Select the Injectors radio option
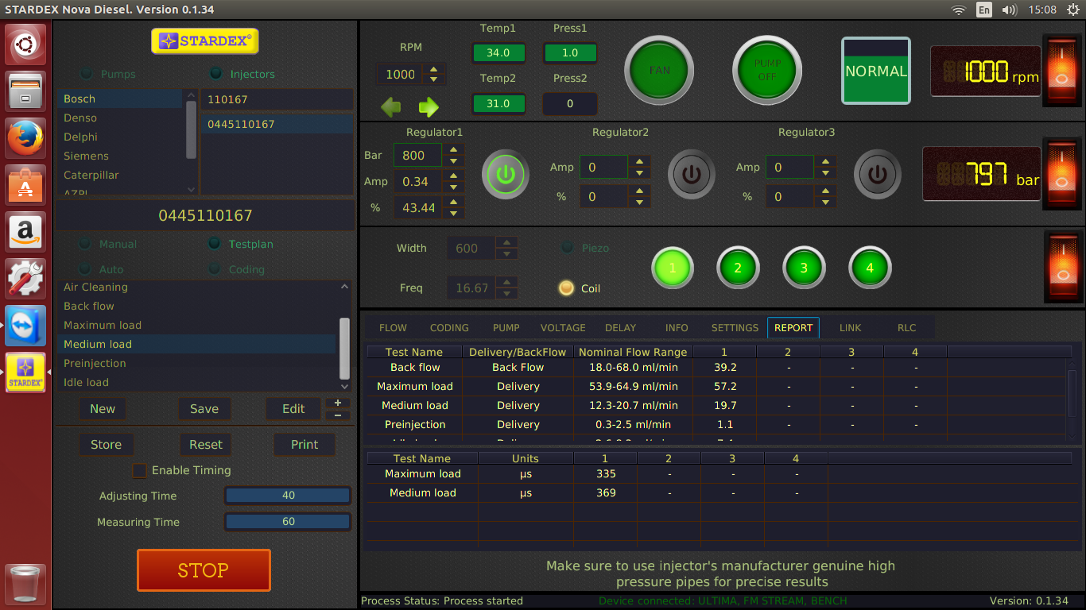 (x=215, y=74)
